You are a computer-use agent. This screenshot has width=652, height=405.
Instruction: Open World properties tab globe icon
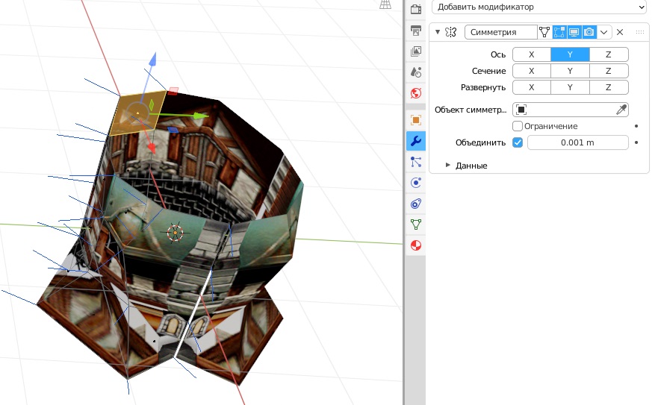(x=416, y=92)
